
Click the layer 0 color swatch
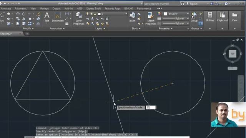(99, 14)
